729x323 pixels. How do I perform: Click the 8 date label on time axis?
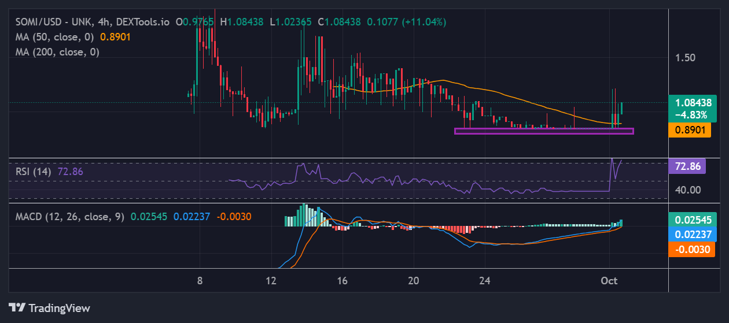pos(200,281)
